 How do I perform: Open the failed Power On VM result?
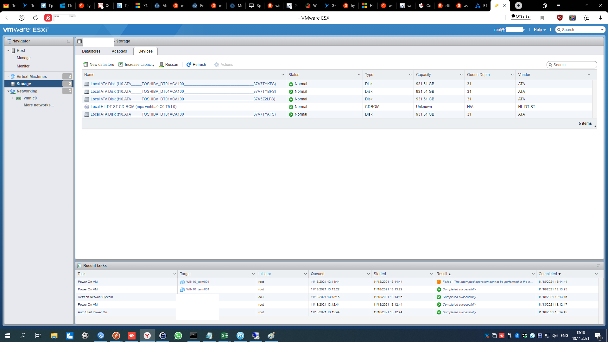488,282
